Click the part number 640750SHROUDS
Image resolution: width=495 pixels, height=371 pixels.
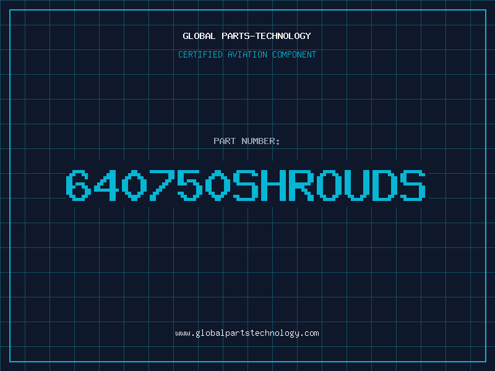246,185
